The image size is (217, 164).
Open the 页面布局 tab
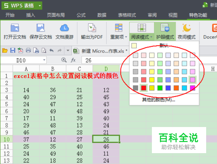click(56, 15)
